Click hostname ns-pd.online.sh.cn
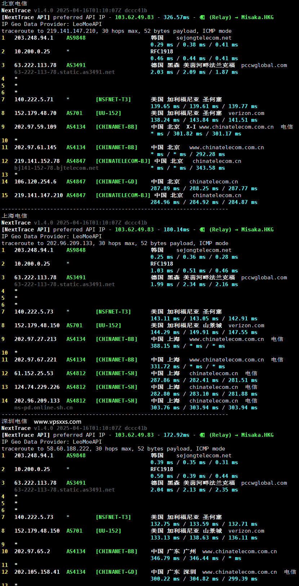The width and height of the screenshot is (299, 586). pyautogui.click(x=44, y=408)
